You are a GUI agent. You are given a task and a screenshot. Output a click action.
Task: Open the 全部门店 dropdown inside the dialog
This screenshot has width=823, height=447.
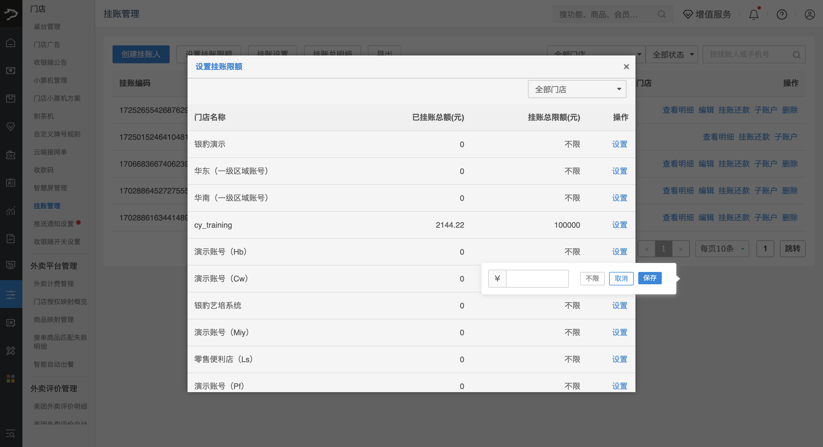point(577,89)
